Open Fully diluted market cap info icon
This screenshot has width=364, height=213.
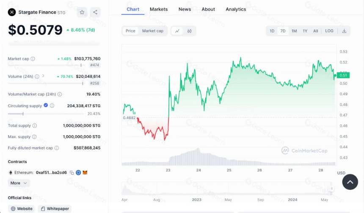(x=57, y=148)
